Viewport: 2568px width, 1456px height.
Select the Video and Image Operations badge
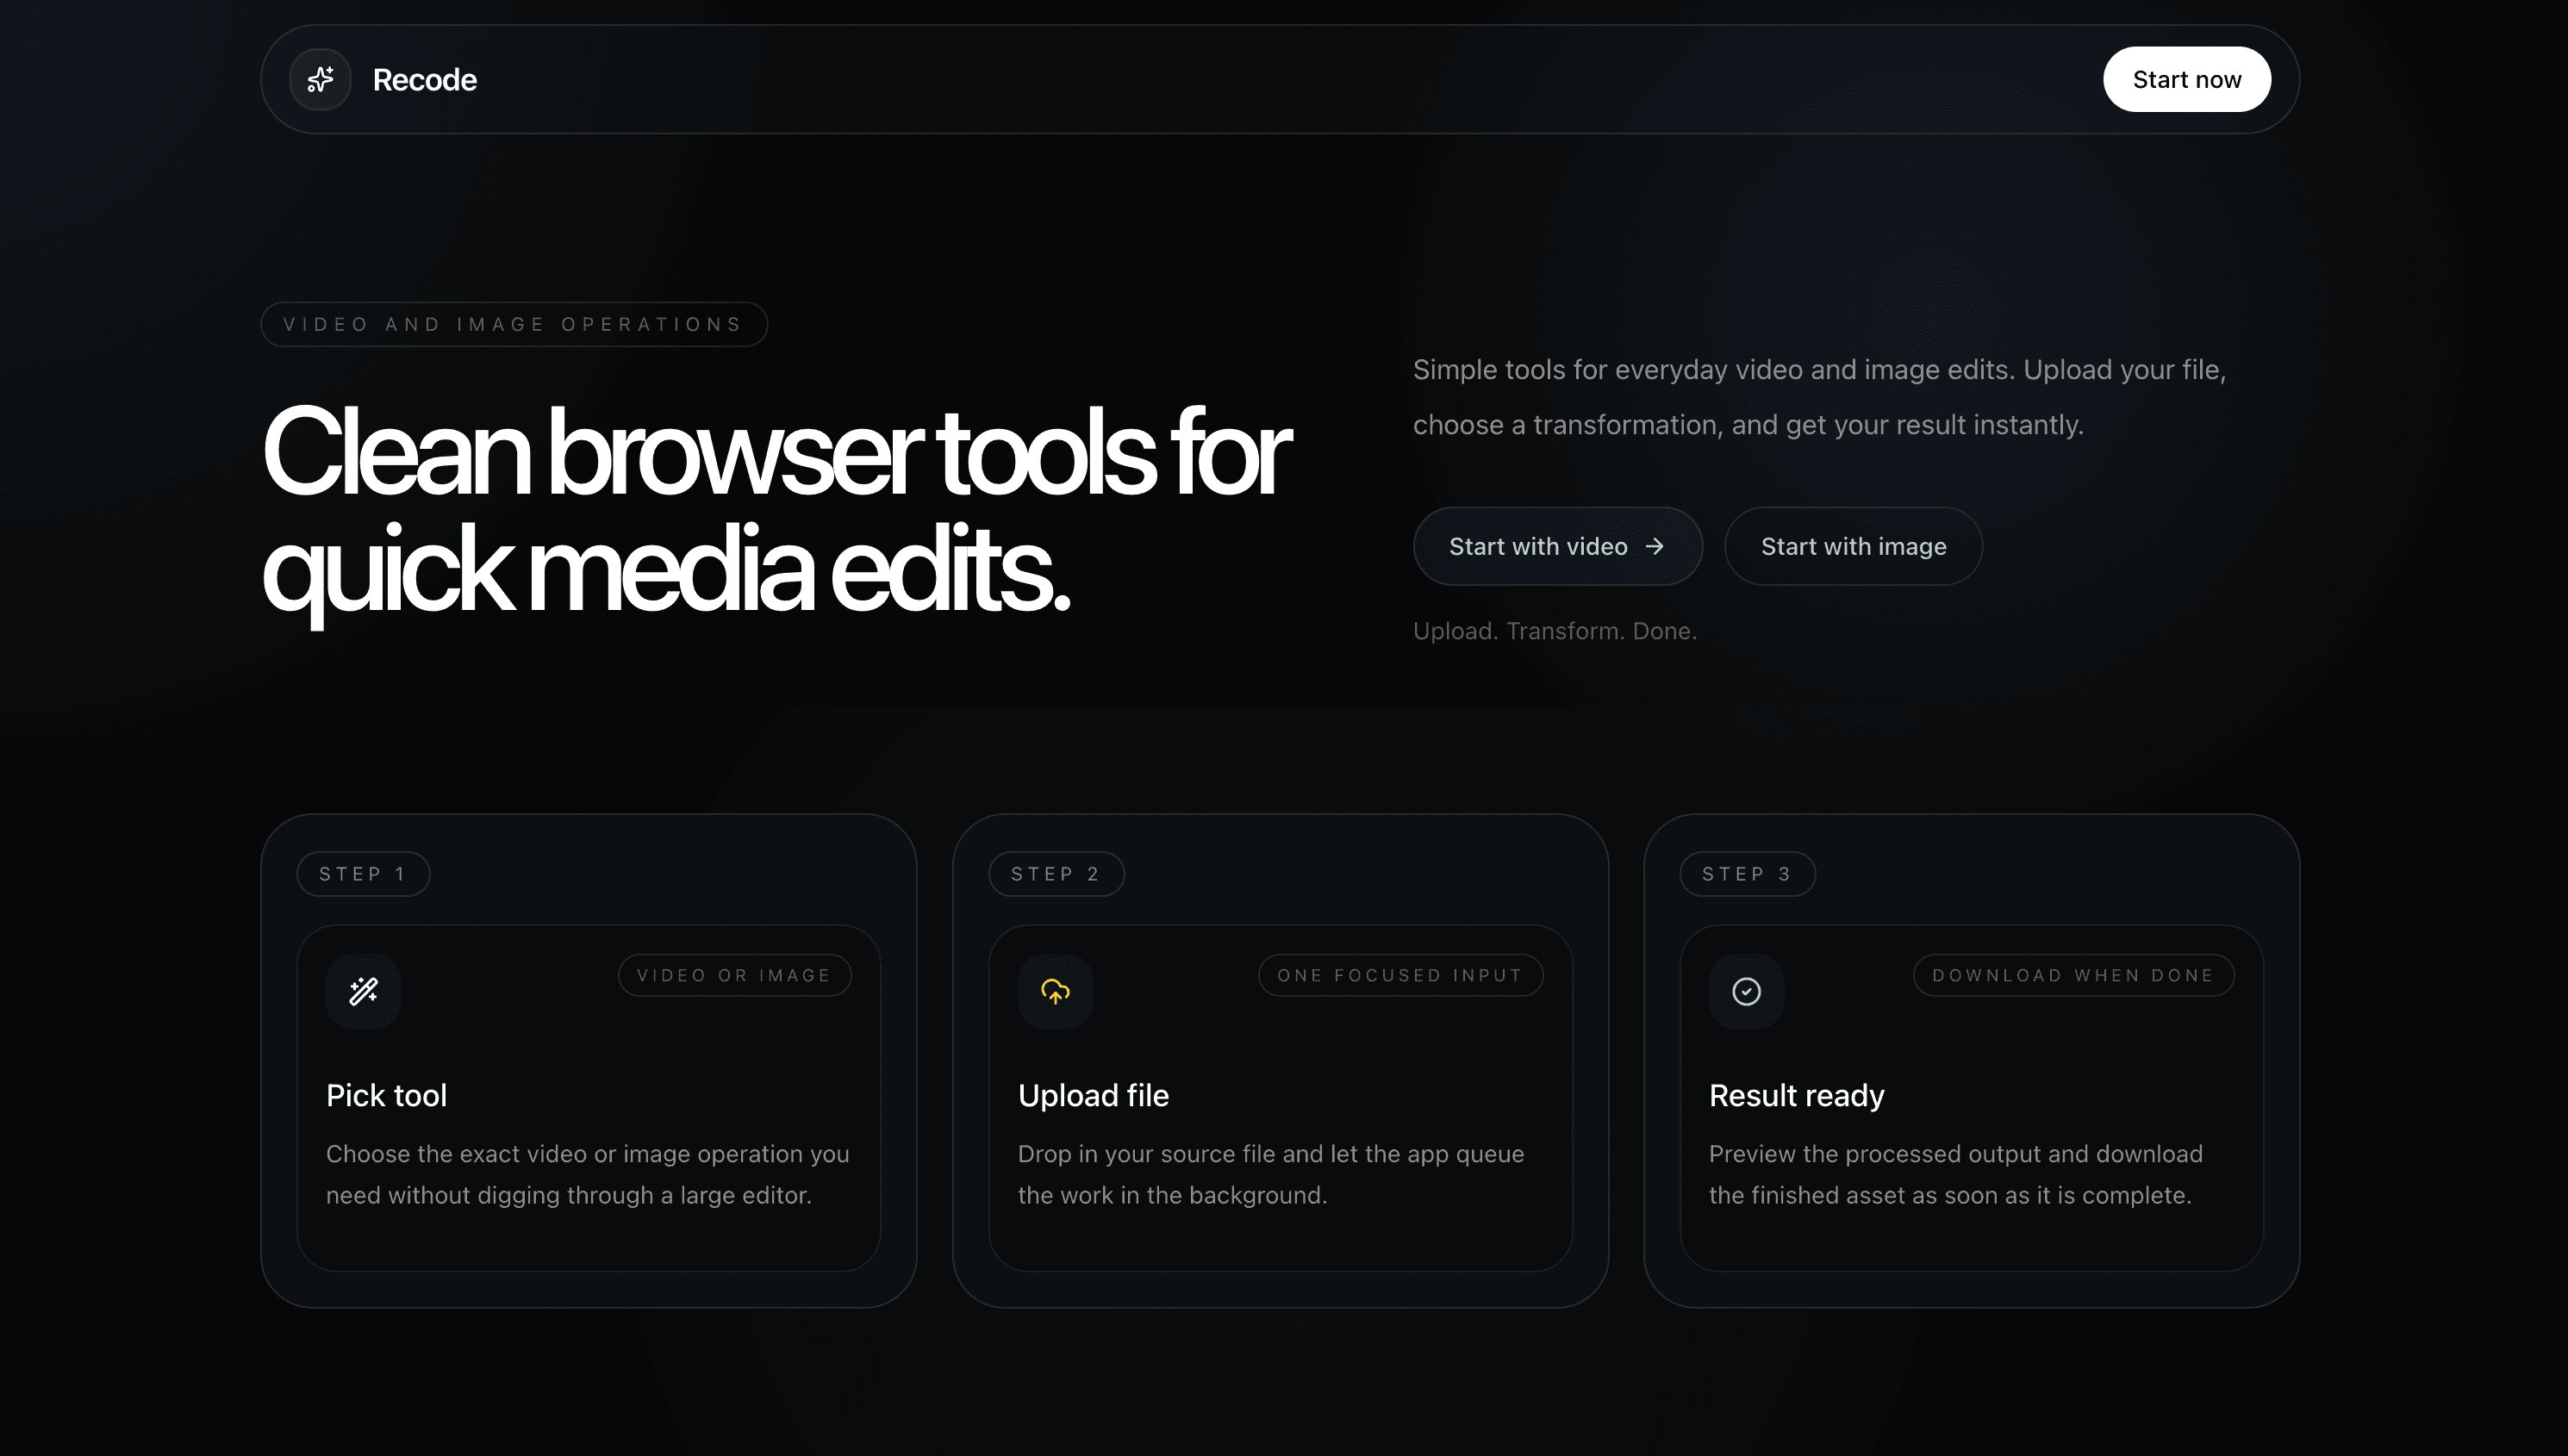(514, 324)
